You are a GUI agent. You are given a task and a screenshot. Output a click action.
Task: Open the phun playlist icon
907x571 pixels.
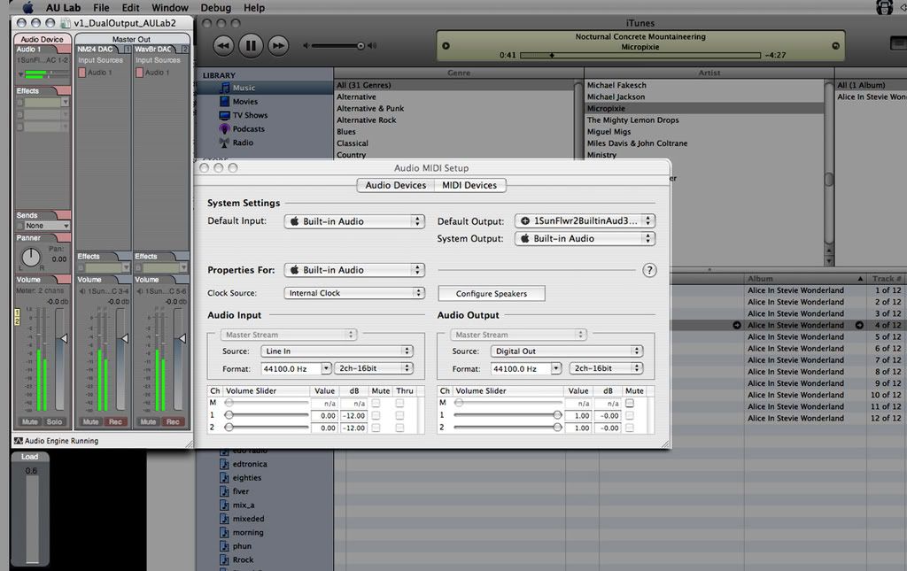click(224, 546)
